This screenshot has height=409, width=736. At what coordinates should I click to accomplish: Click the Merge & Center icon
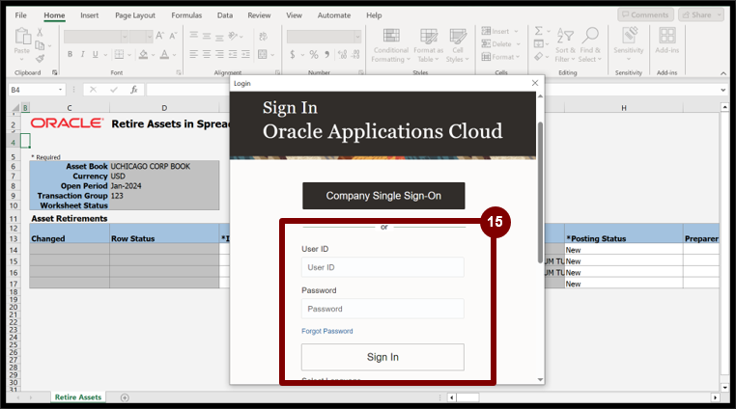point(262,54)
